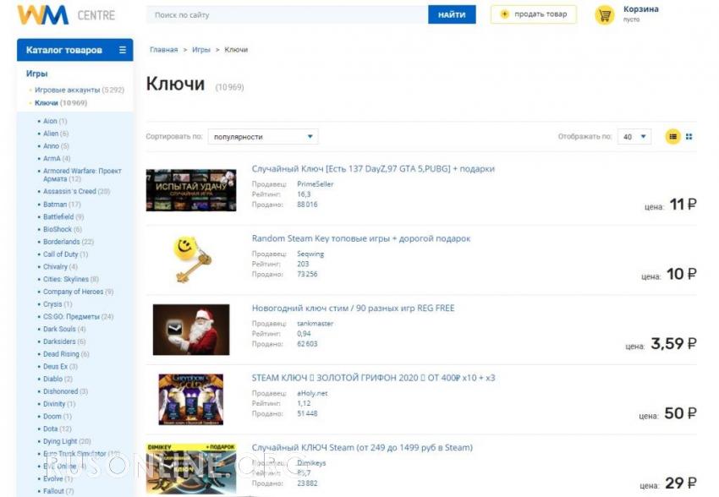Toggle the catalog hamburger menu icon
Viewport: 719px width, 497px height.
coord(123,50)
